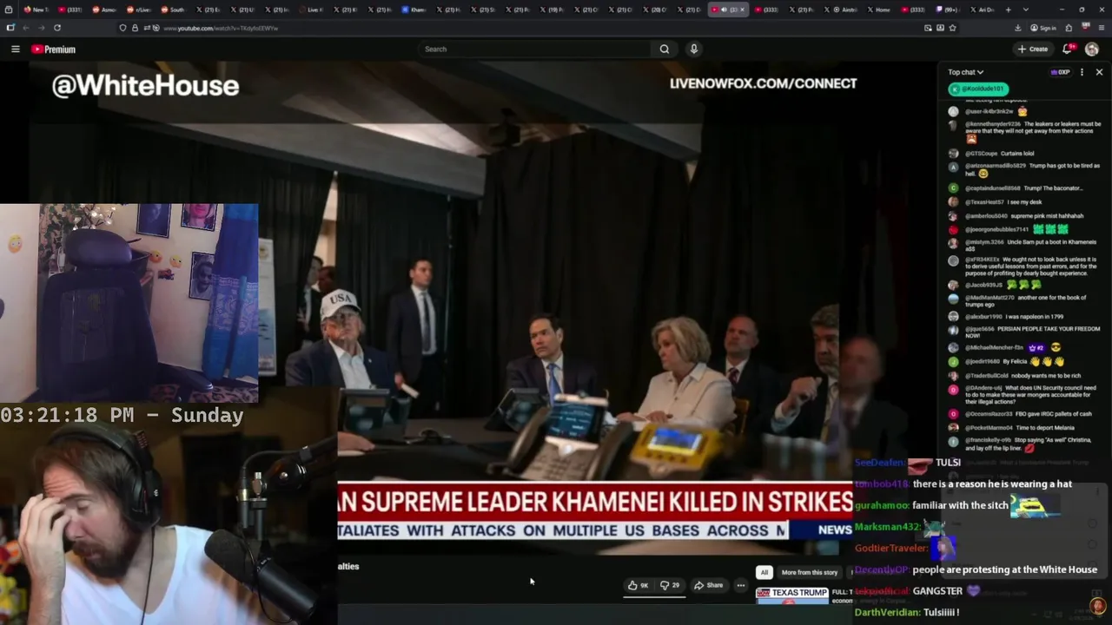Click chat message from @GTSCoupe 'Curtains lolol'

pos(999,154)
